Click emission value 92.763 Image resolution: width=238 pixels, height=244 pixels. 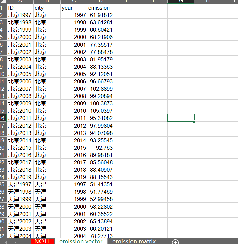(x=100, y=148)
